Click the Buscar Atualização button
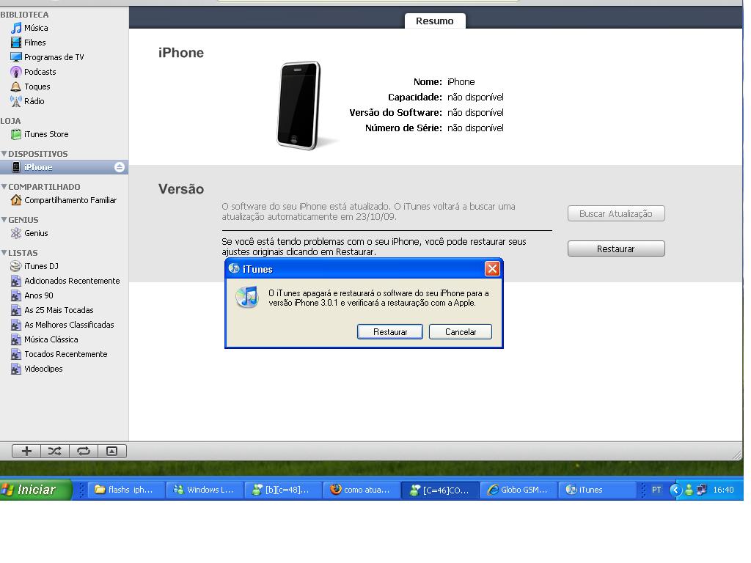 (616, 213)
